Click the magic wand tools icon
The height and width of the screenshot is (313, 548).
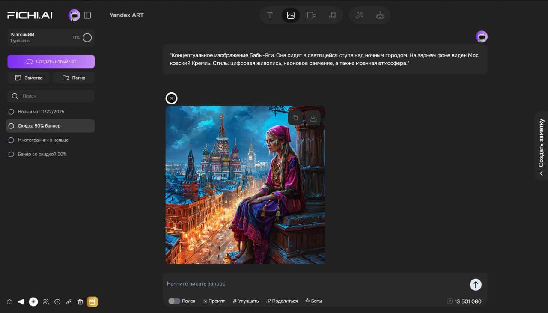360,15
